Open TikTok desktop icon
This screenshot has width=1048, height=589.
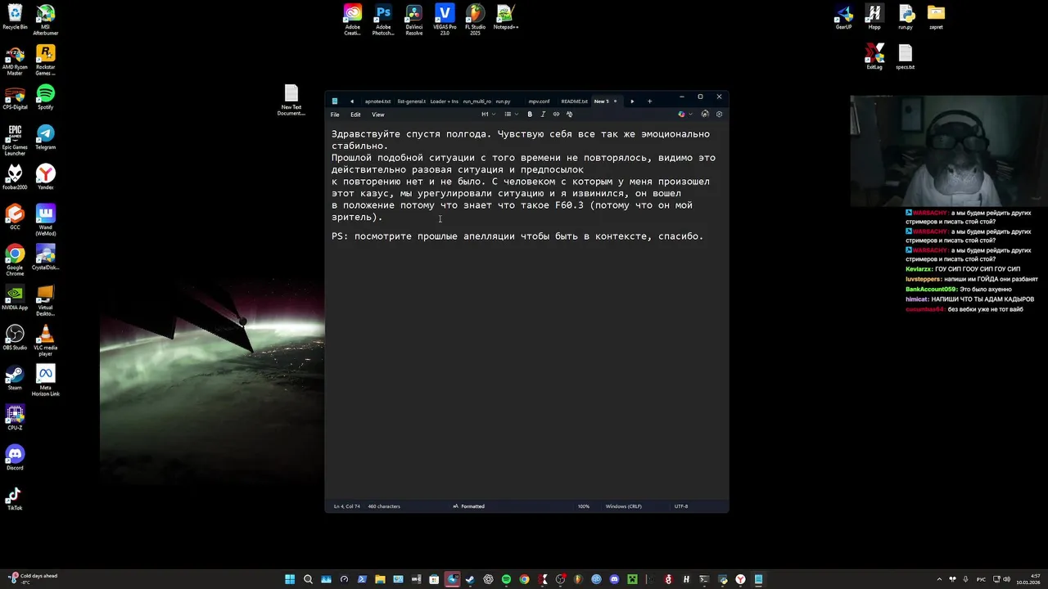click(15, 498)
